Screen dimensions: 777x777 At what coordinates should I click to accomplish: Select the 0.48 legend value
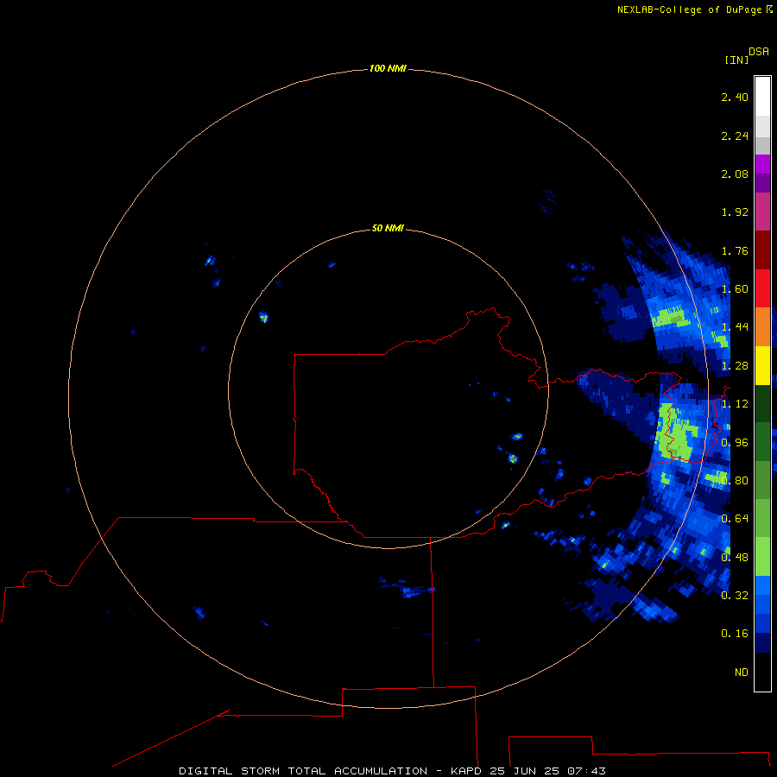[x=735, y=558]
